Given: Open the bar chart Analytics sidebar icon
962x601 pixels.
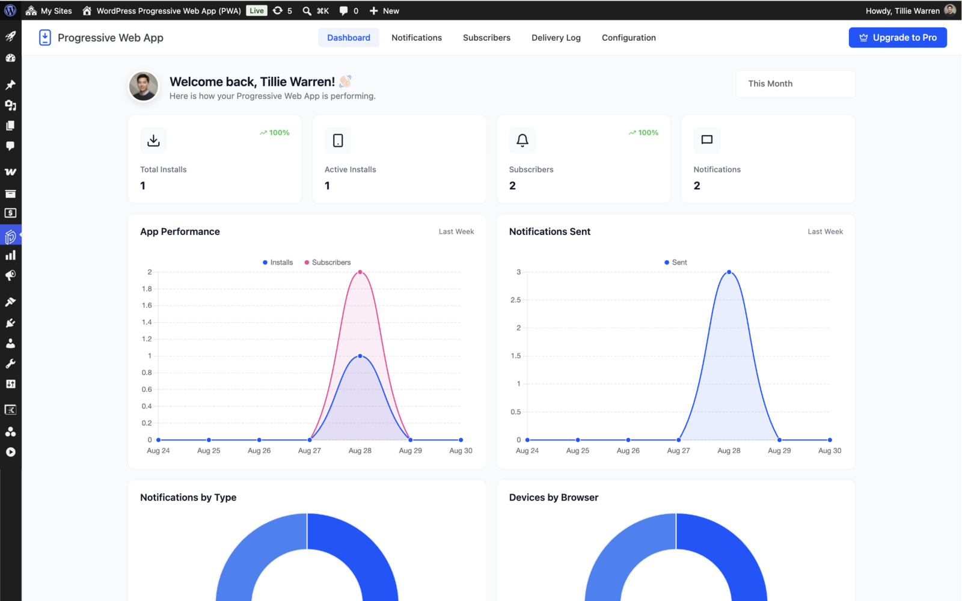Looking at the screenshot, I should click(x=10, y=255).
